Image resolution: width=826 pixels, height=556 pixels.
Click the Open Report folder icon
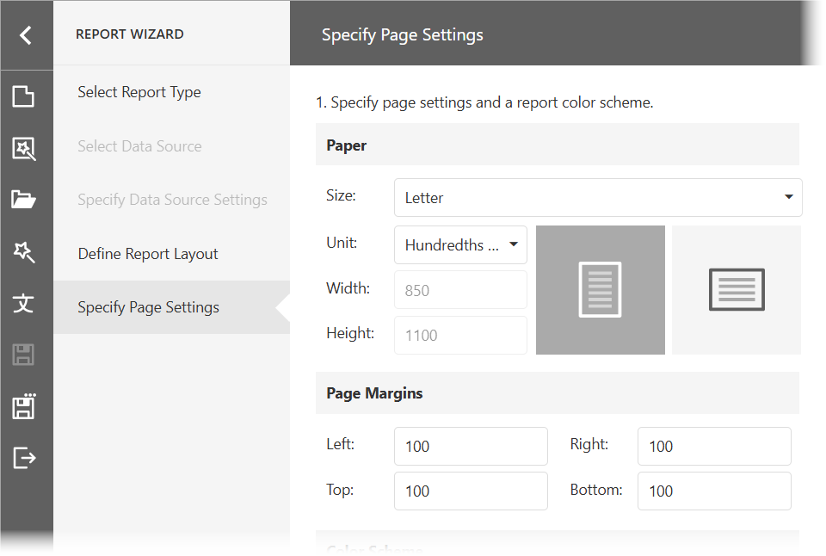pyautogui.click(x=24, y=200)
